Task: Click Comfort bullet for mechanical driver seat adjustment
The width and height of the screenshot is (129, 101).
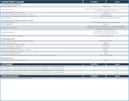Action: pos(94,66)
